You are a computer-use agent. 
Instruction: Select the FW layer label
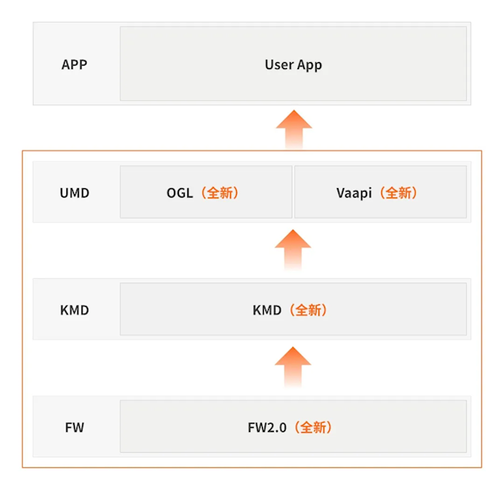[x=75, y=428]
